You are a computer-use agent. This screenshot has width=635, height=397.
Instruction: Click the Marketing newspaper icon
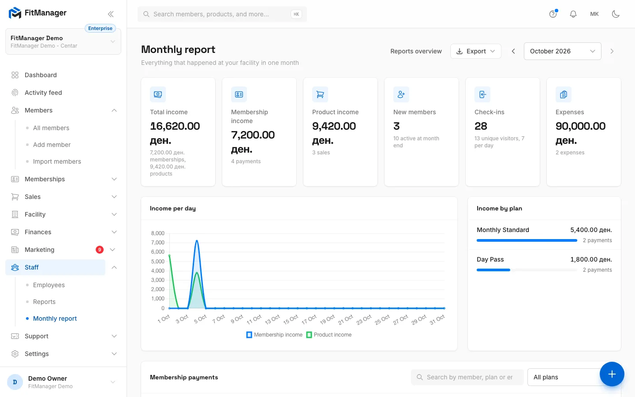point(15,250)
